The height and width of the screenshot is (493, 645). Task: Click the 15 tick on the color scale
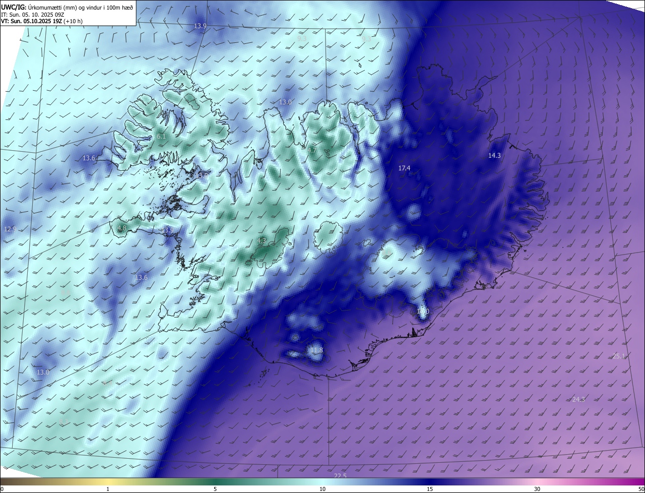tap(430, 489)
